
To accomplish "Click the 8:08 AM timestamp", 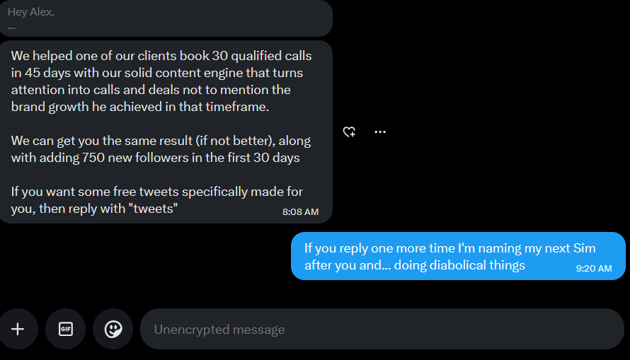I will pyautogui.click(x=300, y=212).
